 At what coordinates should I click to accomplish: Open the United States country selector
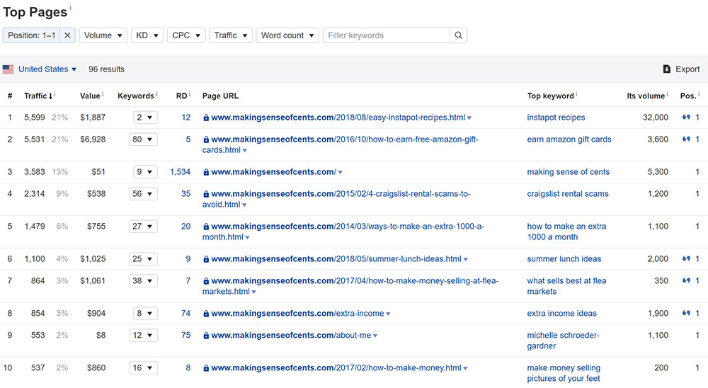pos(47,69)
